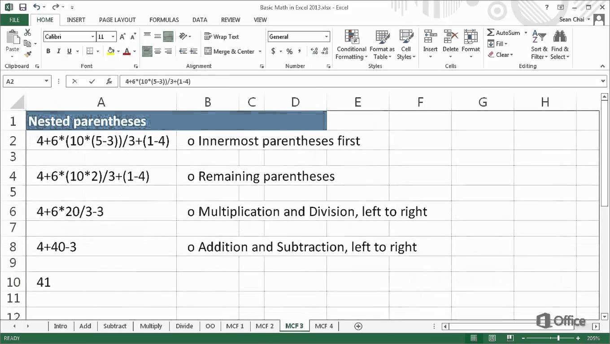Save the workbook with the floppy disk icon
This screenshot has height=344, width=610.
point(22,7)
